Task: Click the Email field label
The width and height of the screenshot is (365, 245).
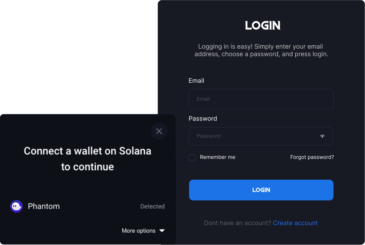Action: pyautogui.click(x=196, y=81)
